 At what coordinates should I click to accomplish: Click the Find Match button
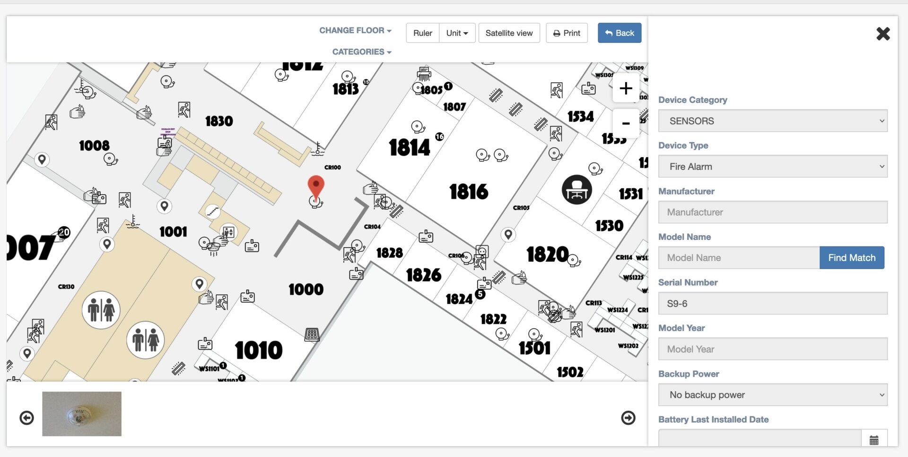tap(851, 258)
